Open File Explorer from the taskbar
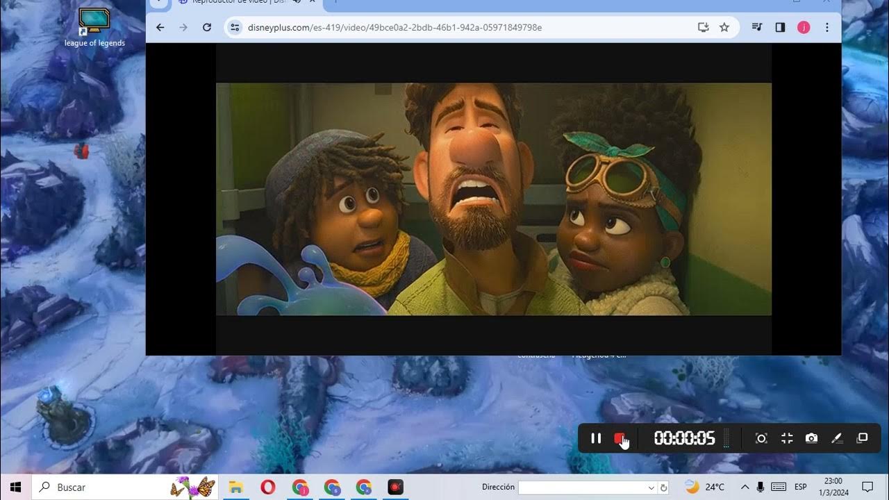The image size is (889, 500). pyautogui.click(x=235, y=487)
